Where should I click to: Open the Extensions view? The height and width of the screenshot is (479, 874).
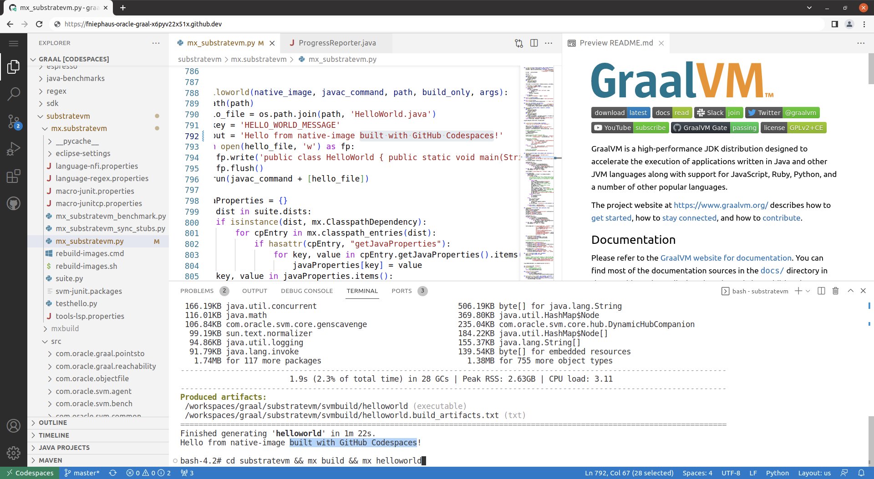[x=14, y=176]
